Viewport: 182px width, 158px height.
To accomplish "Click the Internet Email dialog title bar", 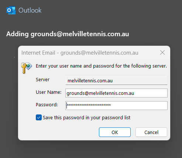I will pos(89,53).
